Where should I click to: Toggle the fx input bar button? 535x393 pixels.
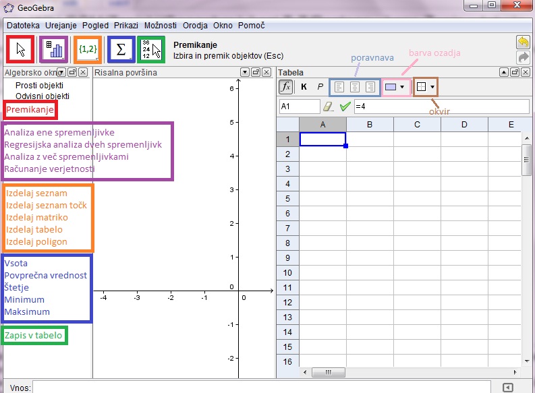285,87
